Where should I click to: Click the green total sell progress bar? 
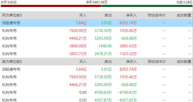pos(147,6)
